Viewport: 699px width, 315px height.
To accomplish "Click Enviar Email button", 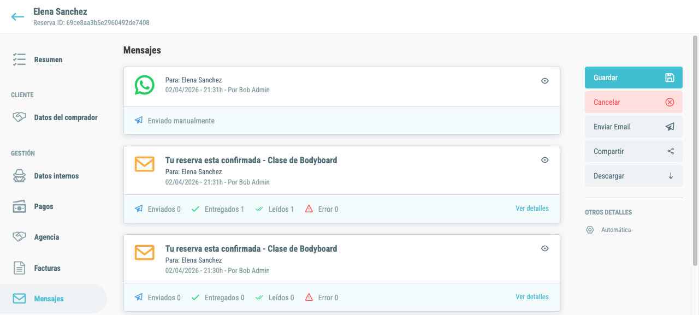I will 633,127.
